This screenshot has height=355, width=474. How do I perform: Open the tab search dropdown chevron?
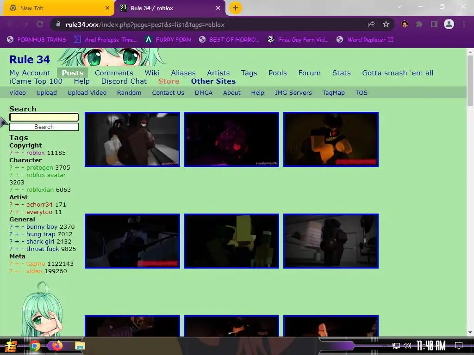(399, 6)
